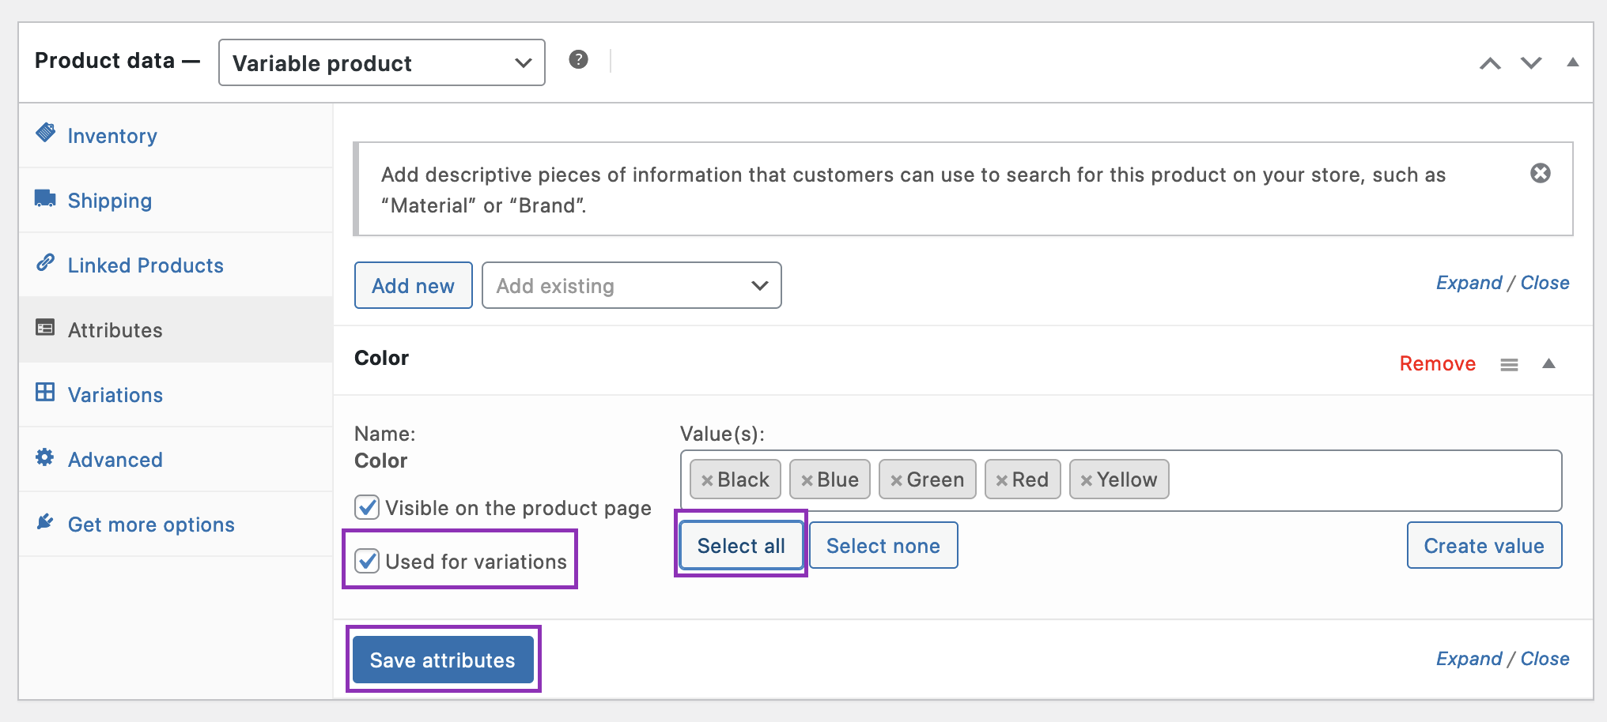Disable Used for variations
The width and height of the screenshot is (1607, 722).
click(x=366, y=562)
